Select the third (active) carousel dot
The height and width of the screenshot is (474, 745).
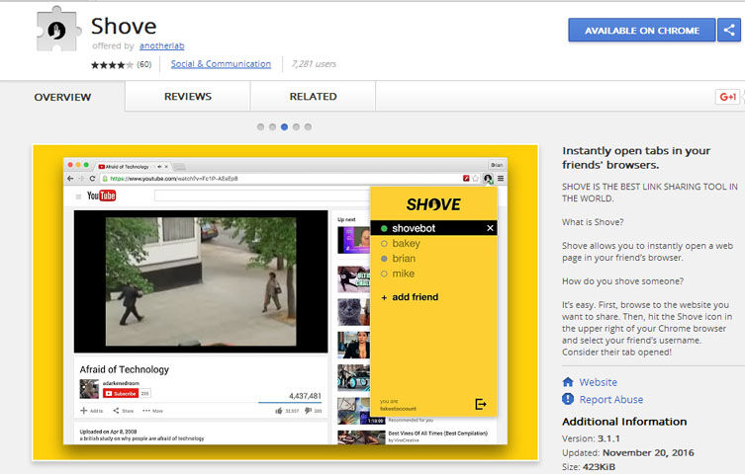point(284,127)
